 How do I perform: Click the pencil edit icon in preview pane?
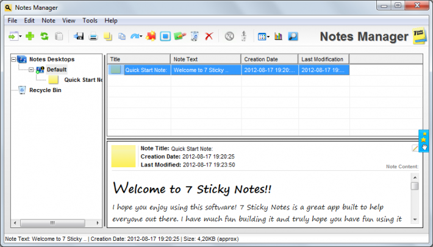pos(415,148)
